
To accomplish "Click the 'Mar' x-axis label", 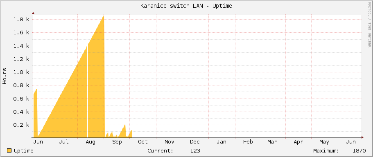I will pyautogui.click(x=272, y=142).
